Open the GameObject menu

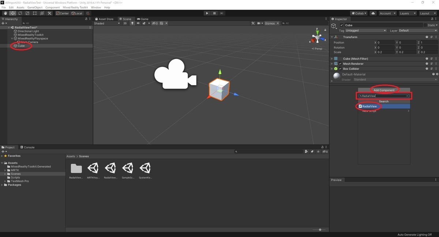pyautogui.click(x=35, y=7)
